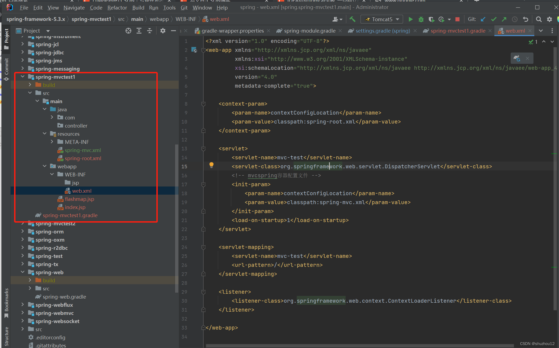
Task: Open Search Everywhere magnifier
Action: point(539,19)
